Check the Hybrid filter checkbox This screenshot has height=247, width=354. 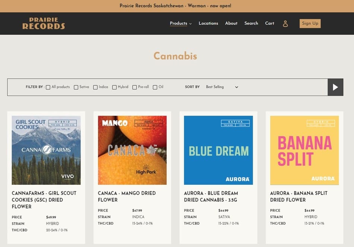114,87
